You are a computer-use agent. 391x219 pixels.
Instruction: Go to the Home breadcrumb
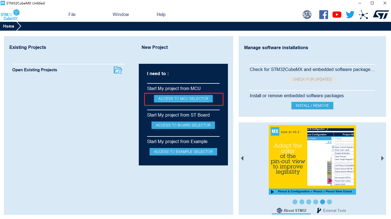(9, 26)
